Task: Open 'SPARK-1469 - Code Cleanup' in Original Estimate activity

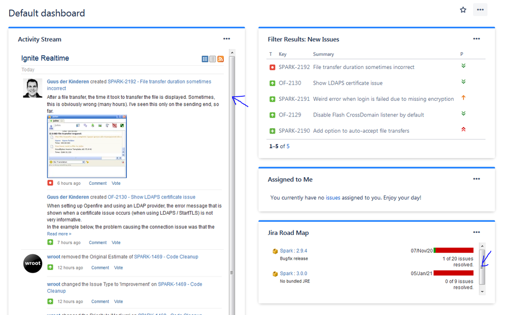Action: [166, 257]
